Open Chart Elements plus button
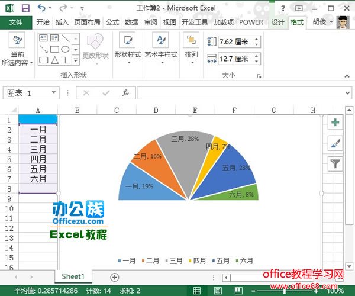 coord(335,123)
